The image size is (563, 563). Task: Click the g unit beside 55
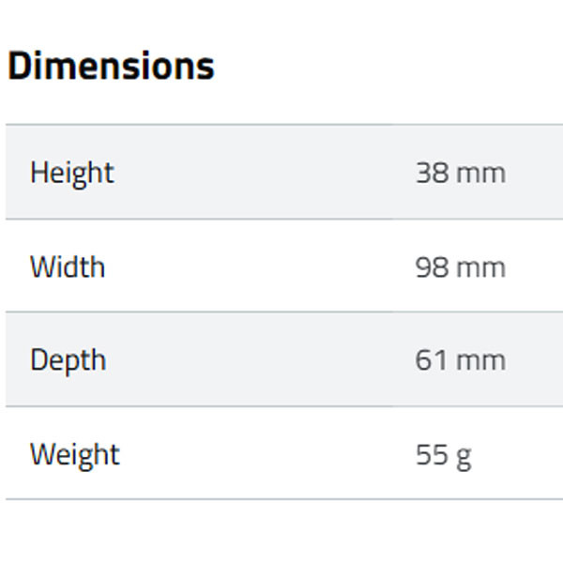point(464,456)
